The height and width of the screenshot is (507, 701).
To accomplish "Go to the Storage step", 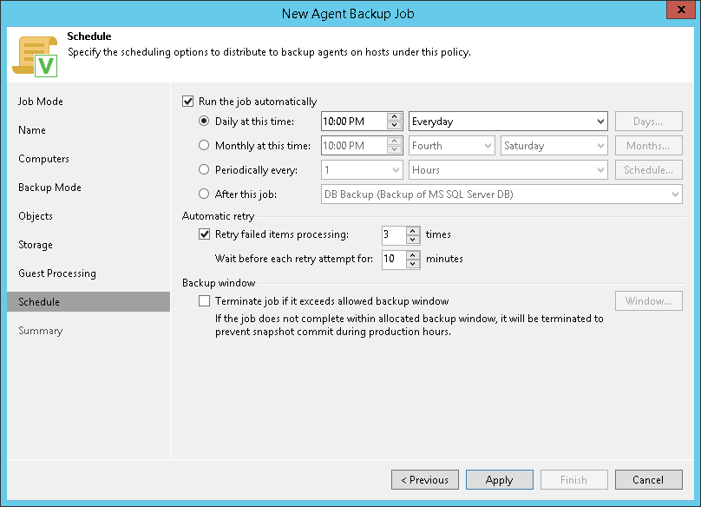I will [x=36, y=245].
